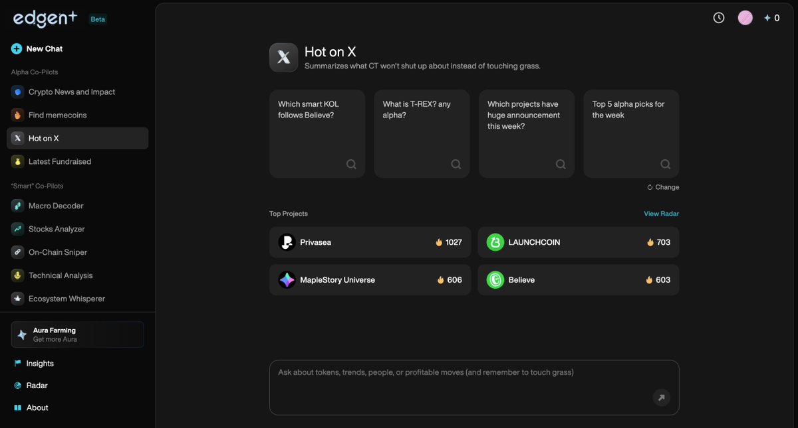Click the Stocks Analyzer chart icon

(x=17, y=229)
